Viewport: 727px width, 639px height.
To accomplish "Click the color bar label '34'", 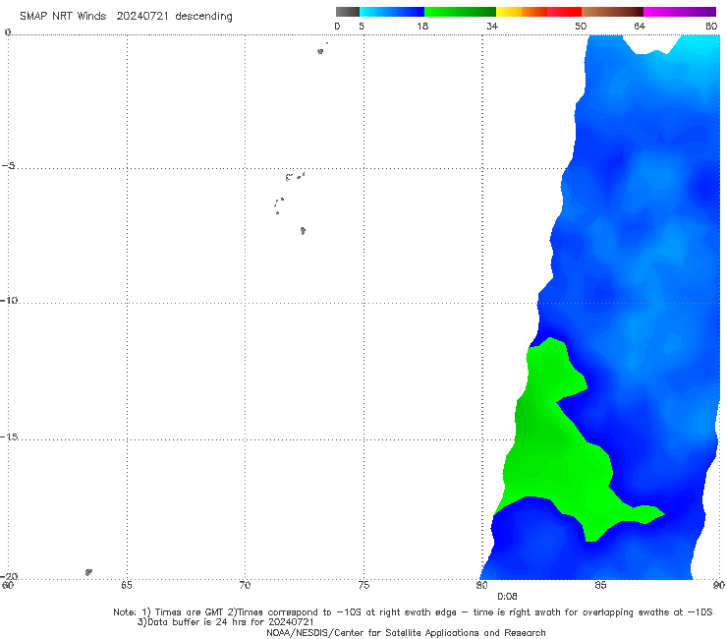I will click(492, 27).
